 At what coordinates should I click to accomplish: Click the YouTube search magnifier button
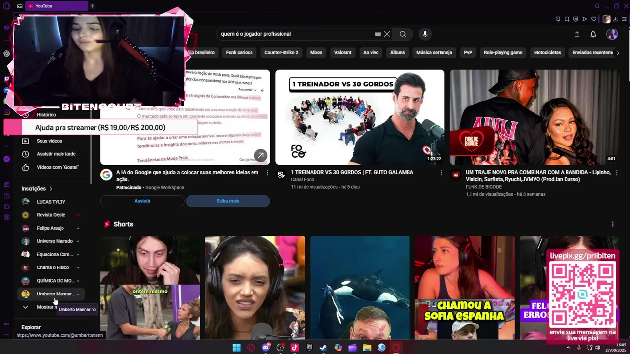click(x=403, y=34)
